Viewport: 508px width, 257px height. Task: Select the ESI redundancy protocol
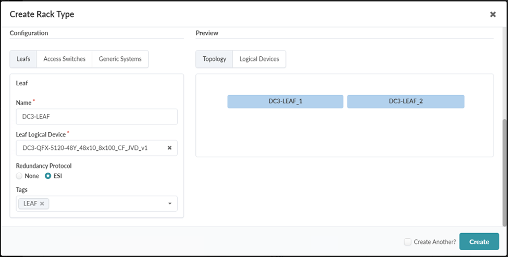[48, 176]
